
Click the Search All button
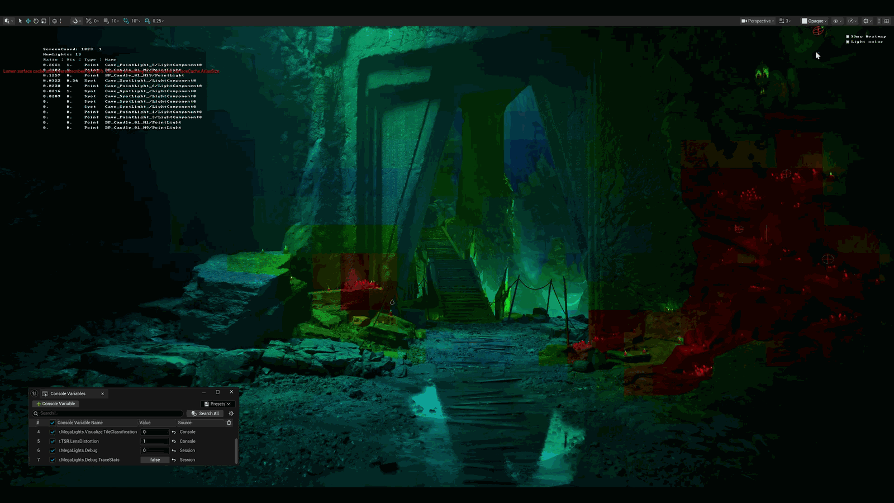tap(205, 414)
